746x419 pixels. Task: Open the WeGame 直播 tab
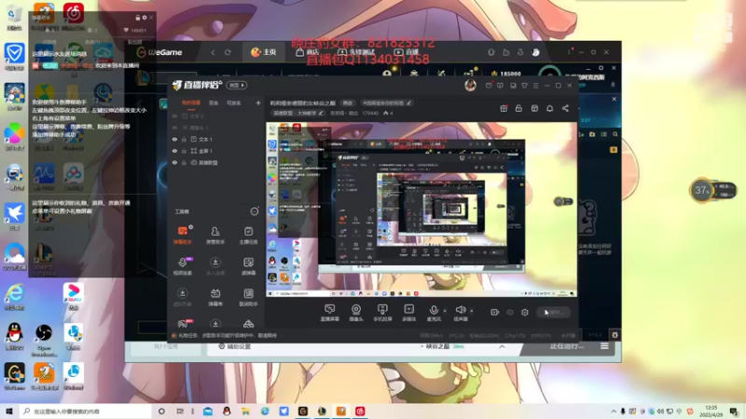coord(407,52)
